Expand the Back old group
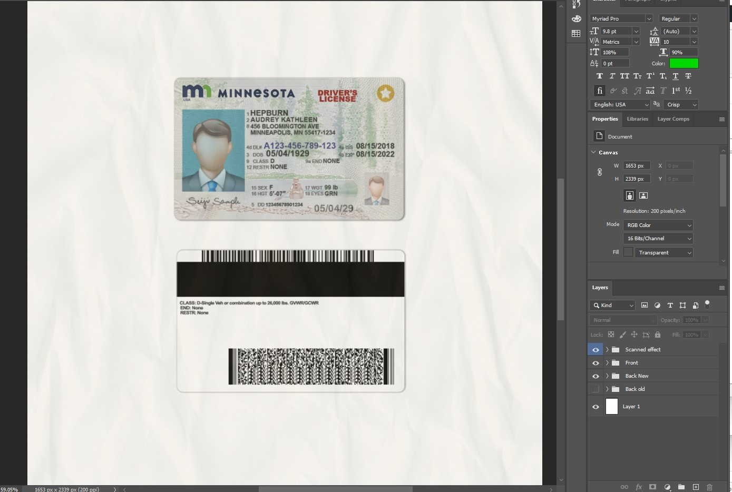The height and width of the screenshot is (492, 732). (607, 389)
